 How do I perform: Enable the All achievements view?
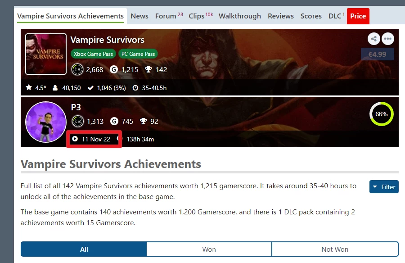tap(83, 249)
